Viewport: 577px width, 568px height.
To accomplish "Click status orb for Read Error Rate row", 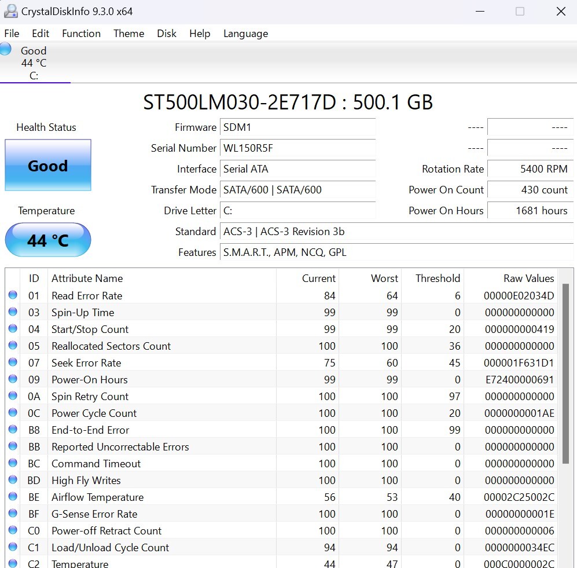I will (x=13, y=295).
